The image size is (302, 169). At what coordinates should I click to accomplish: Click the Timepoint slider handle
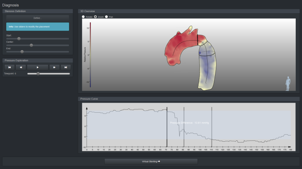pyautogui.click(x=38, y=73)
